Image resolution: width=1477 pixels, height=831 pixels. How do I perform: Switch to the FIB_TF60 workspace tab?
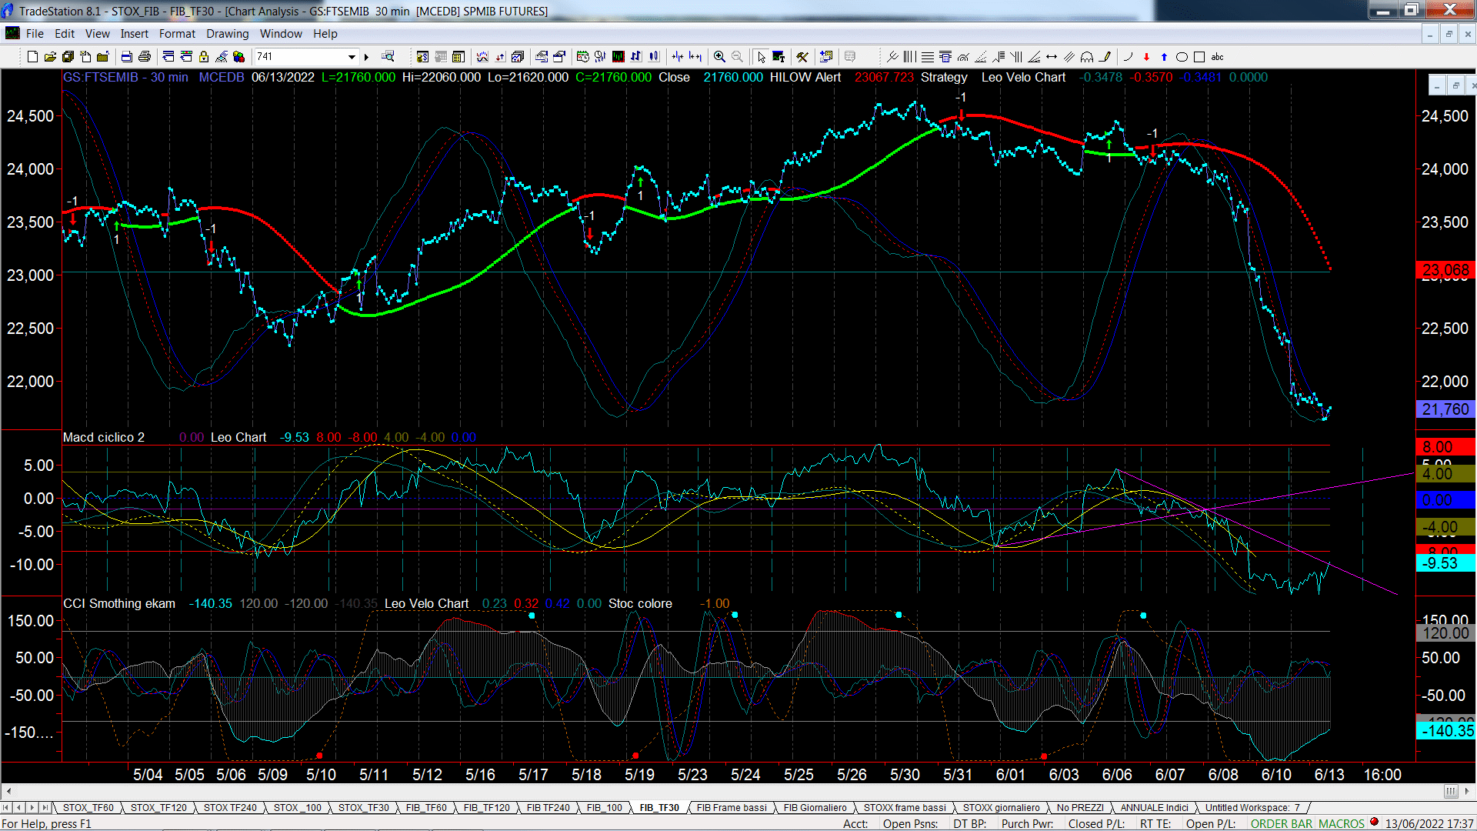pos(426,807)
